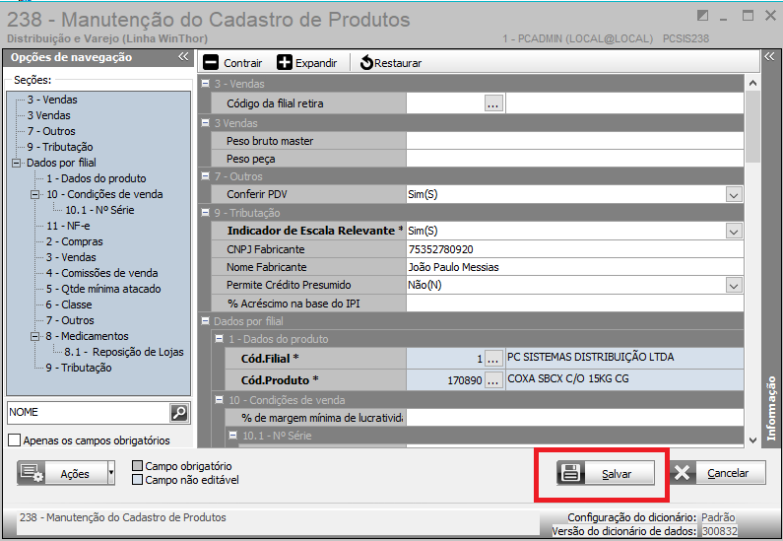Click the Restaurar toolbar button
The height and width of the screenshot is (541, 783).
coord(390,63)
